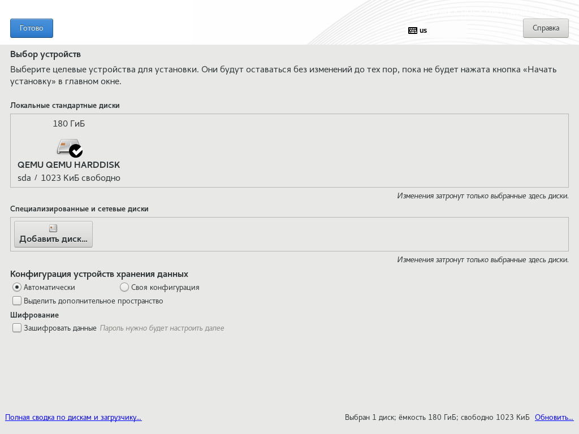Click the Выбран 1 диск status text
Screen dimensions: 579x434
(x=437, y=418)
